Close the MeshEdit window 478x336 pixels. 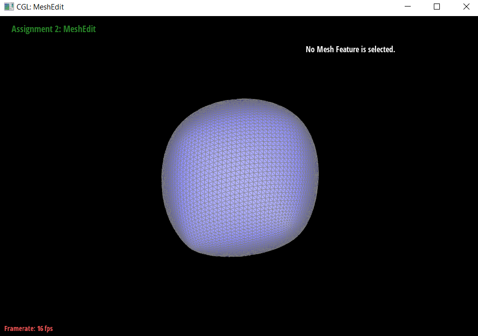click(x=466, y=7)
